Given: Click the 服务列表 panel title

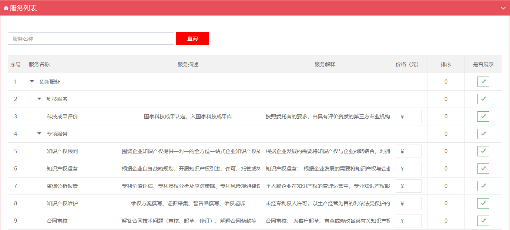Looking at the screenshot, I should (x=23, y=8).
